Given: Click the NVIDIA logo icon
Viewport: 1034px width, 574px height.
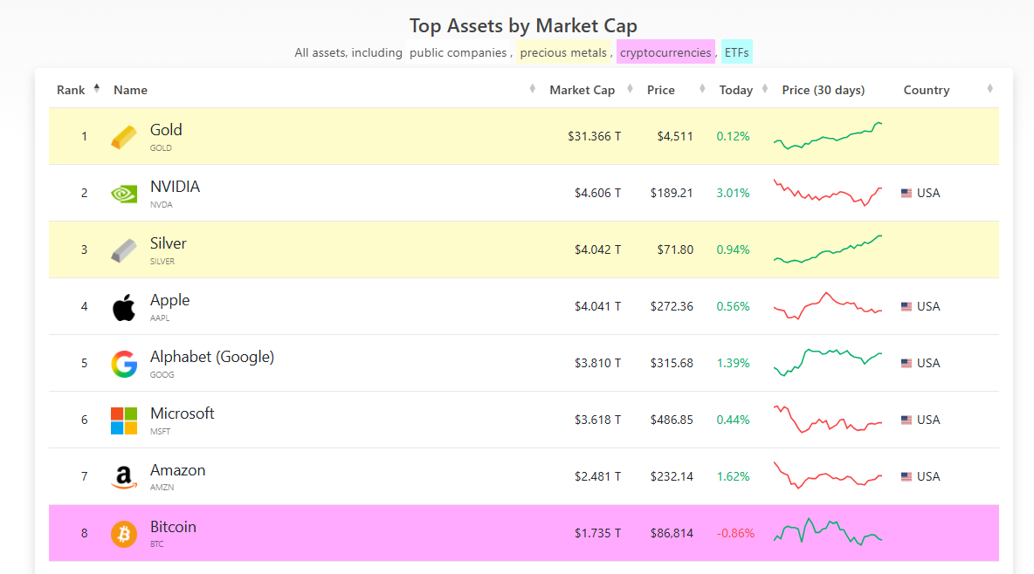Looking at the screenshot, I should [x=124, y=194].
